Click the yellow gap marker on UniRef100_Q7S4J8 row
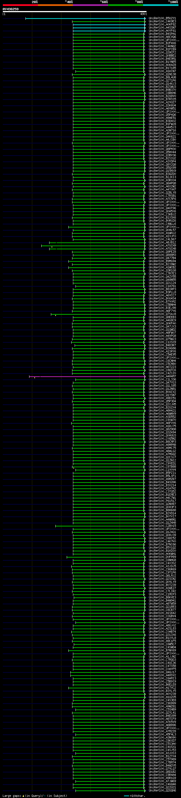 pyautogui.click(x=55, y=315)
